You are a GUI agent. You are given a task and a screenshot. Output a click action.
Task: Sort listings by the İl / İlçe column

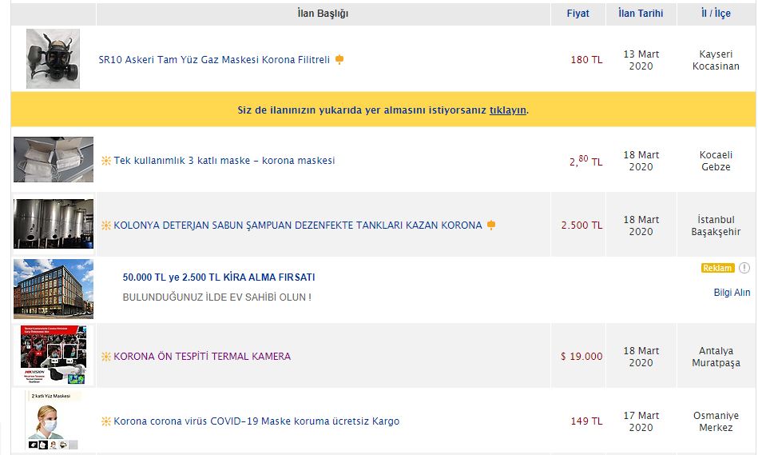pyautogui.click(x=716, y=14)
